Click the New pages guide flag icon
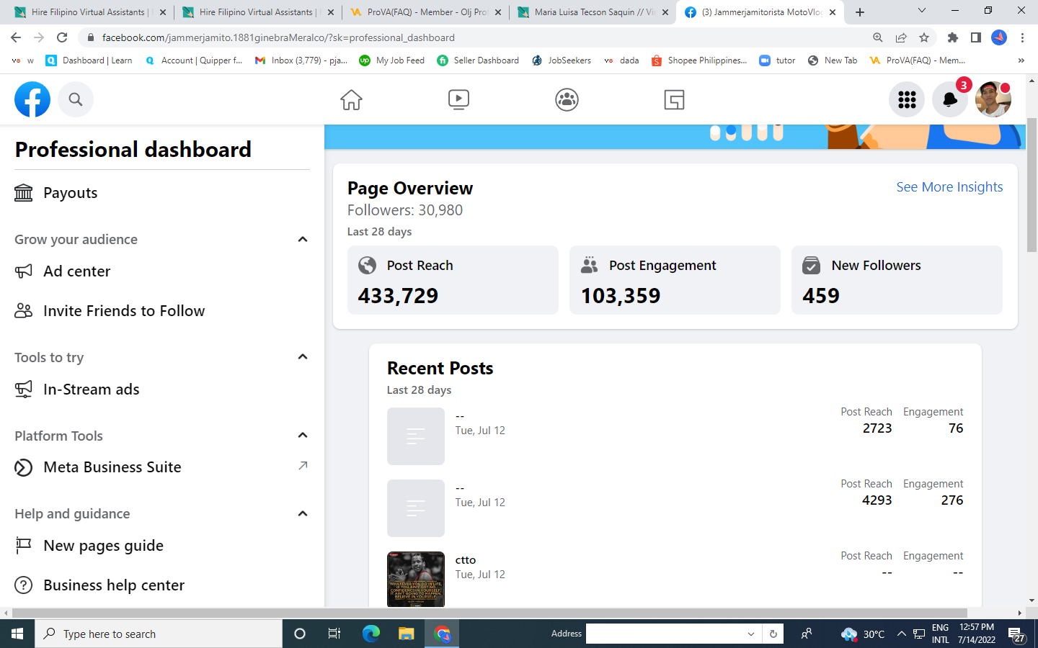 (24, 546)
